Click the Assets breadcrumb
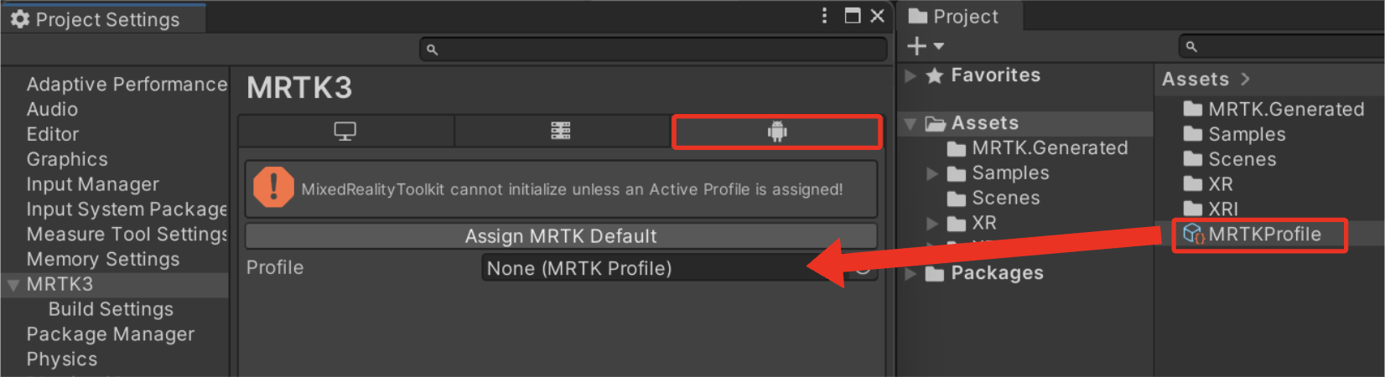 (x=1195, y=80)
